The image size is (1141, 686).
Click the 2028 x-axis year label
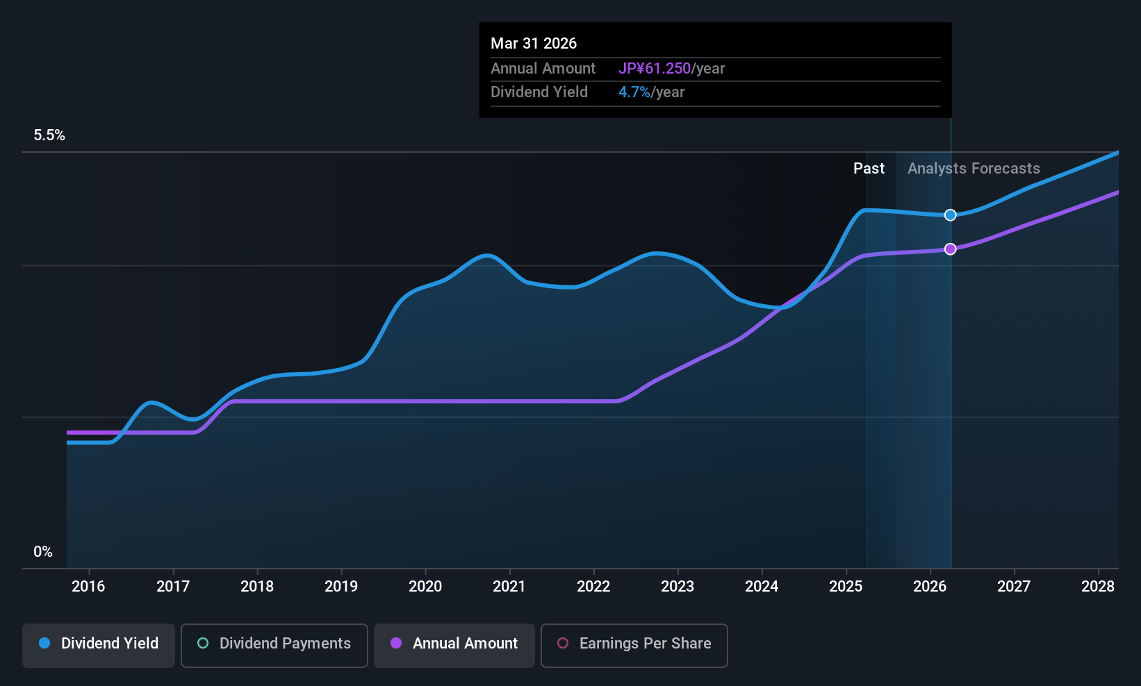pos(1098,587)
